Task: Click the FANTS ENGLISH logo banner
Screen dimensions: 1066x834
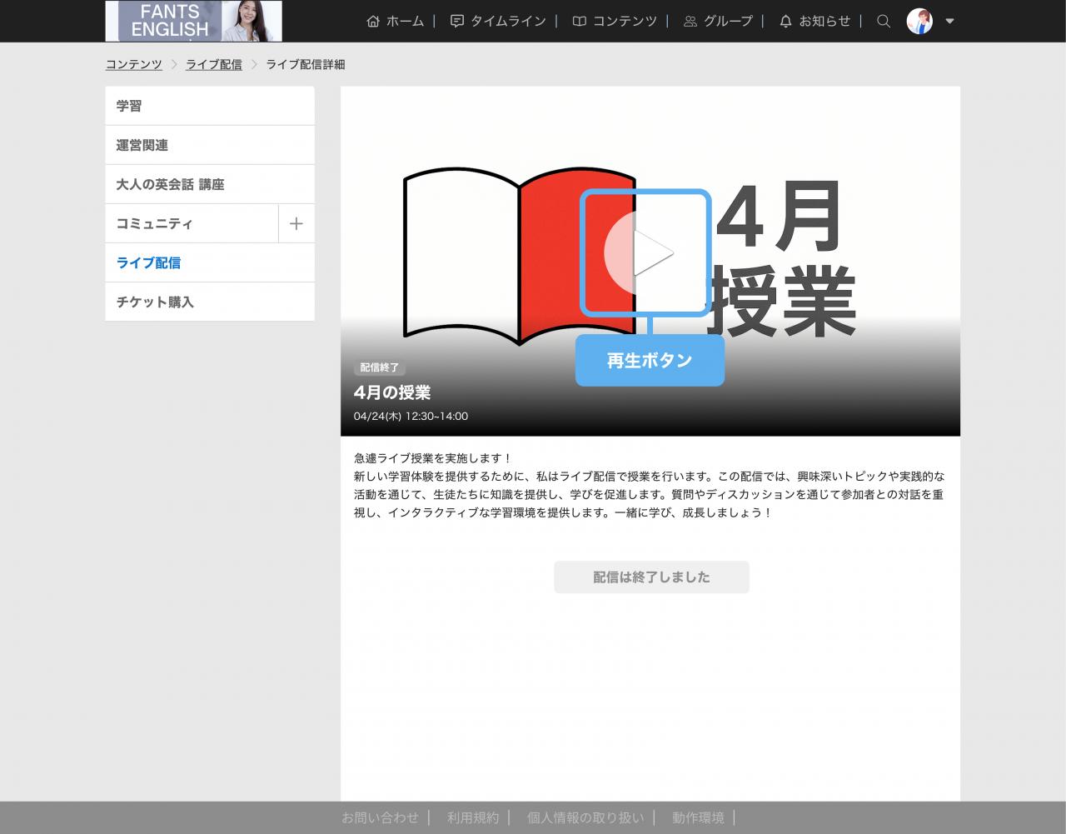Action: 193,21
